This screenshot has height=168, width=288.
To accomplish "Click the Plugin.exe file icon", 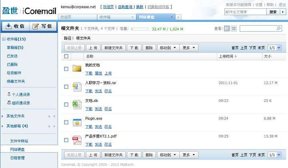I will coord(77,122).
